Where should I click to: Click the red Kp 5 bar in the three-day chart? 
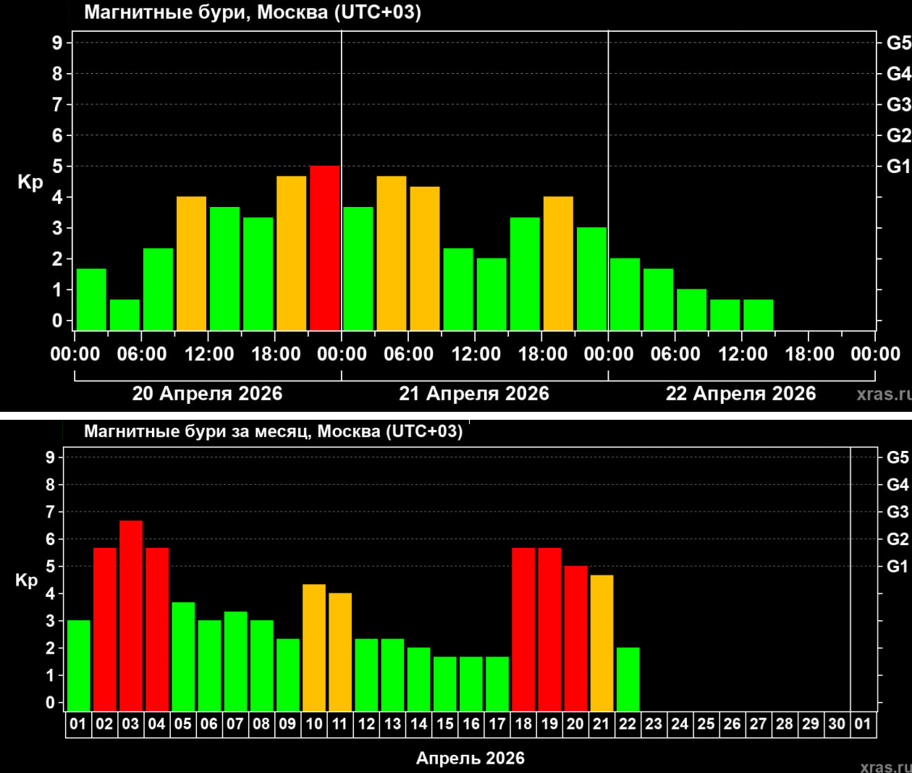[x=325, y=248]
